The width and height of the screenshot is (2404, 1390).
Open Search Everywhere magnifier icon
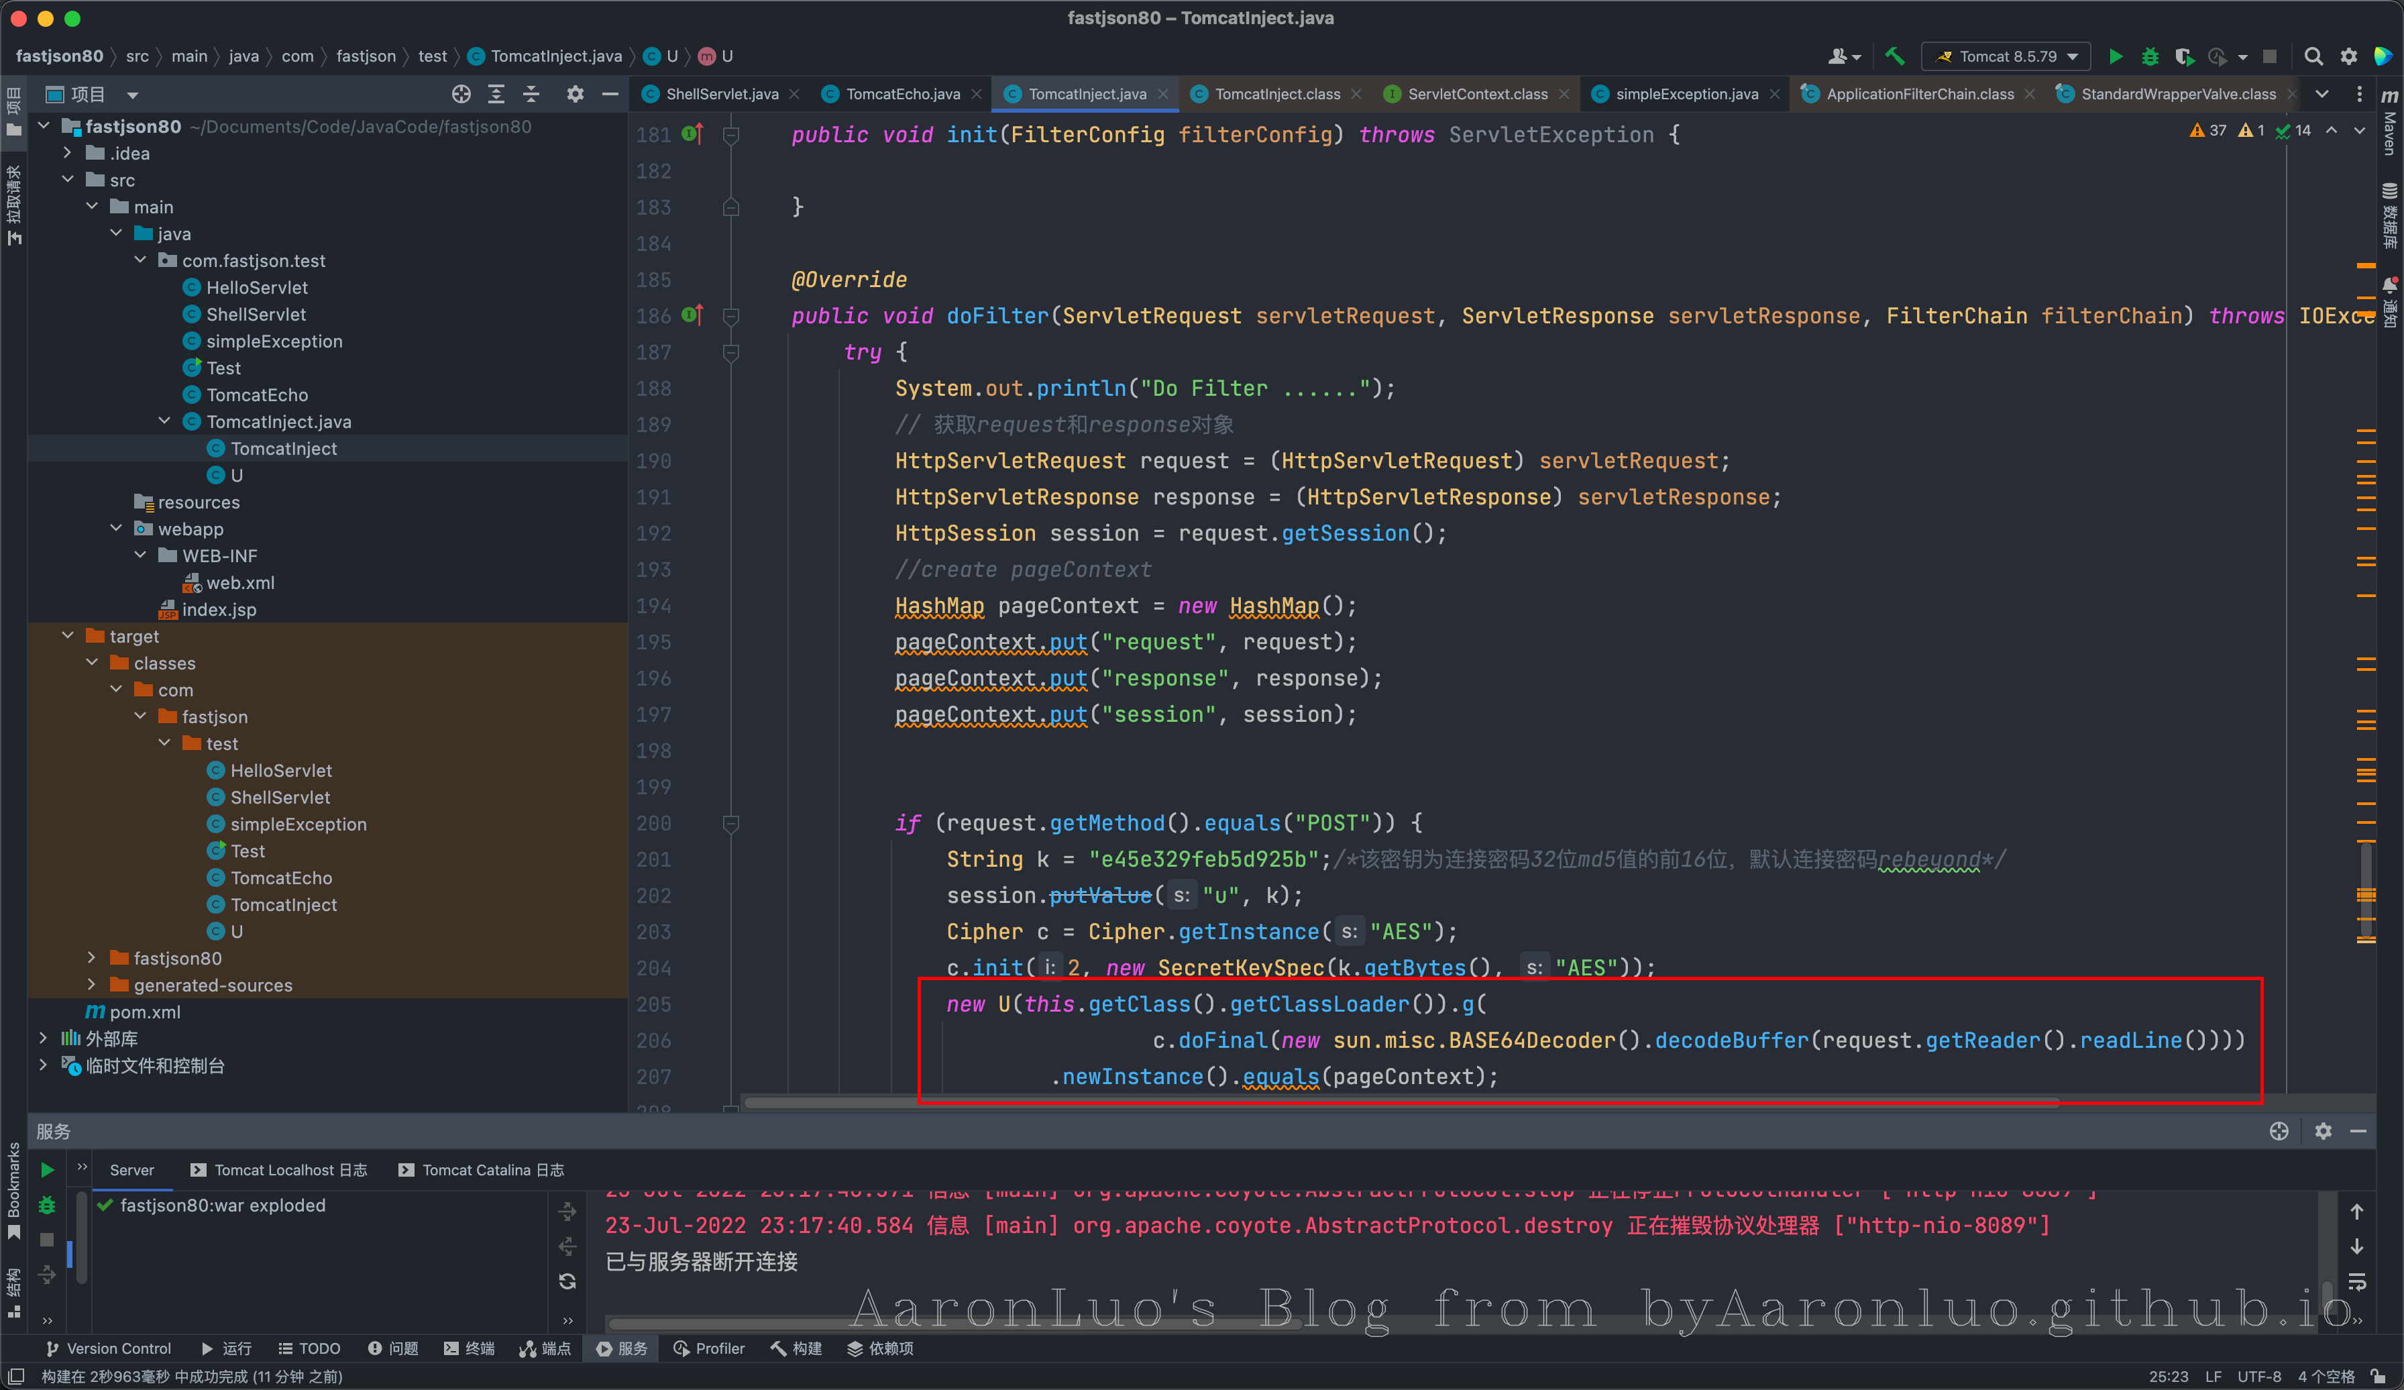coord(2313,56)
